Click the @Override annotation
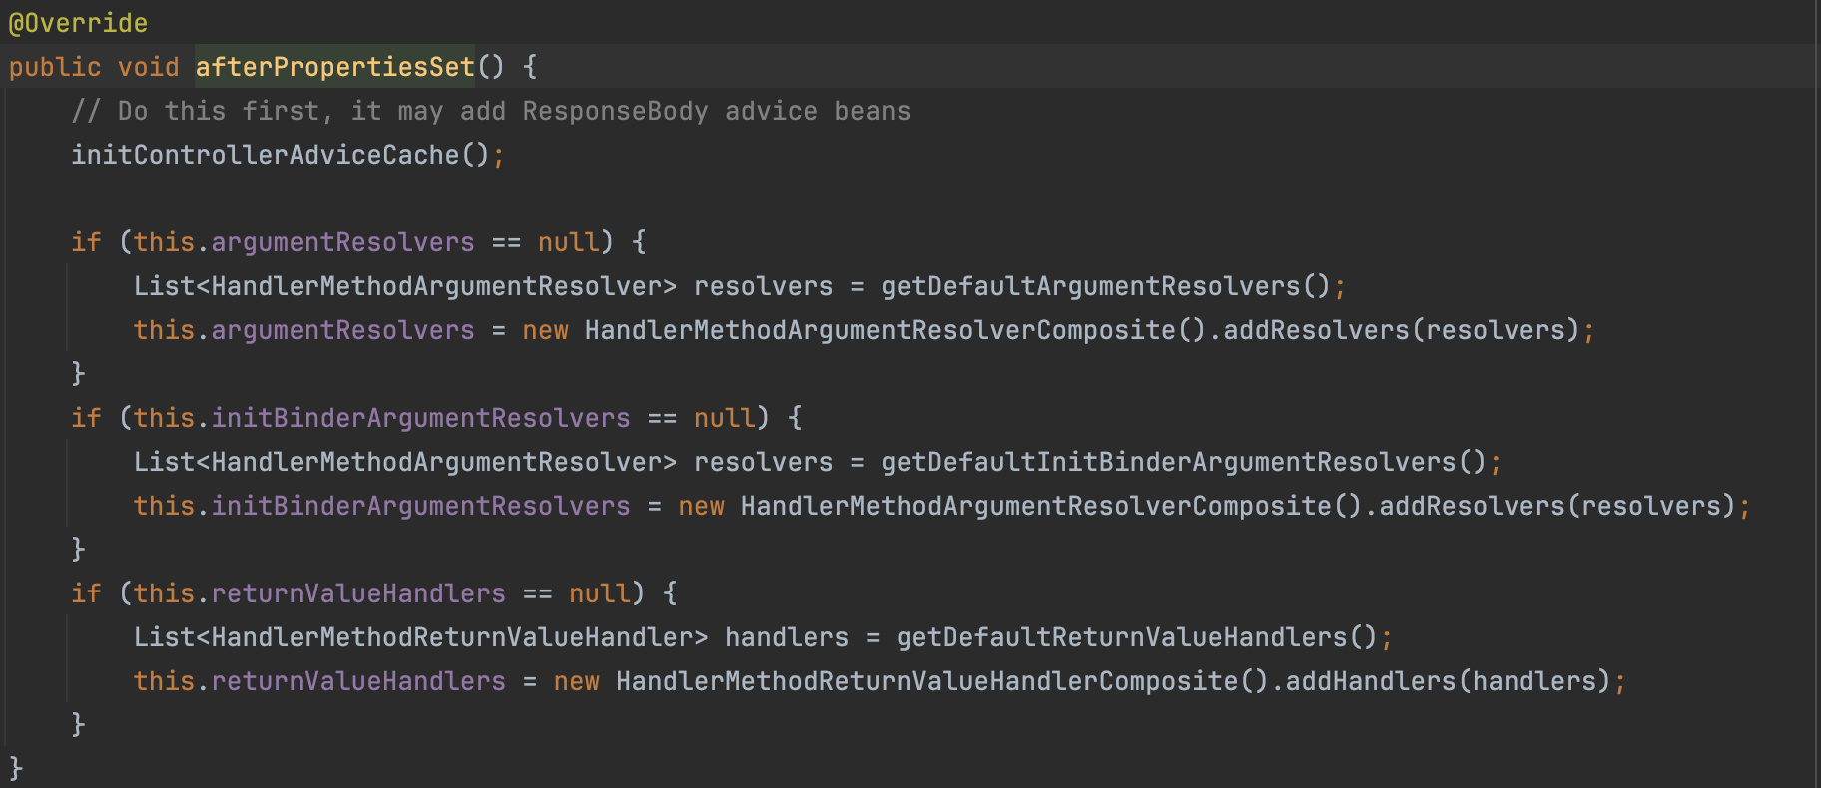The width and height of the screenshot is (1821, 788). 78,23
